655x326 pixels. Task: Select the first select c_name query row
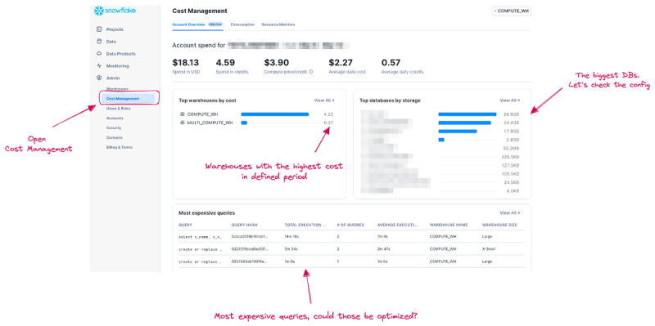click(351, 236)
